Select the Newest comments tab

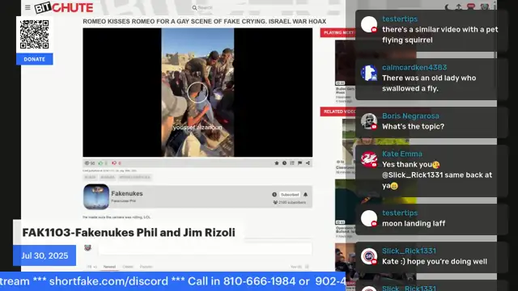pyautogui.click(x=109, y=267)
